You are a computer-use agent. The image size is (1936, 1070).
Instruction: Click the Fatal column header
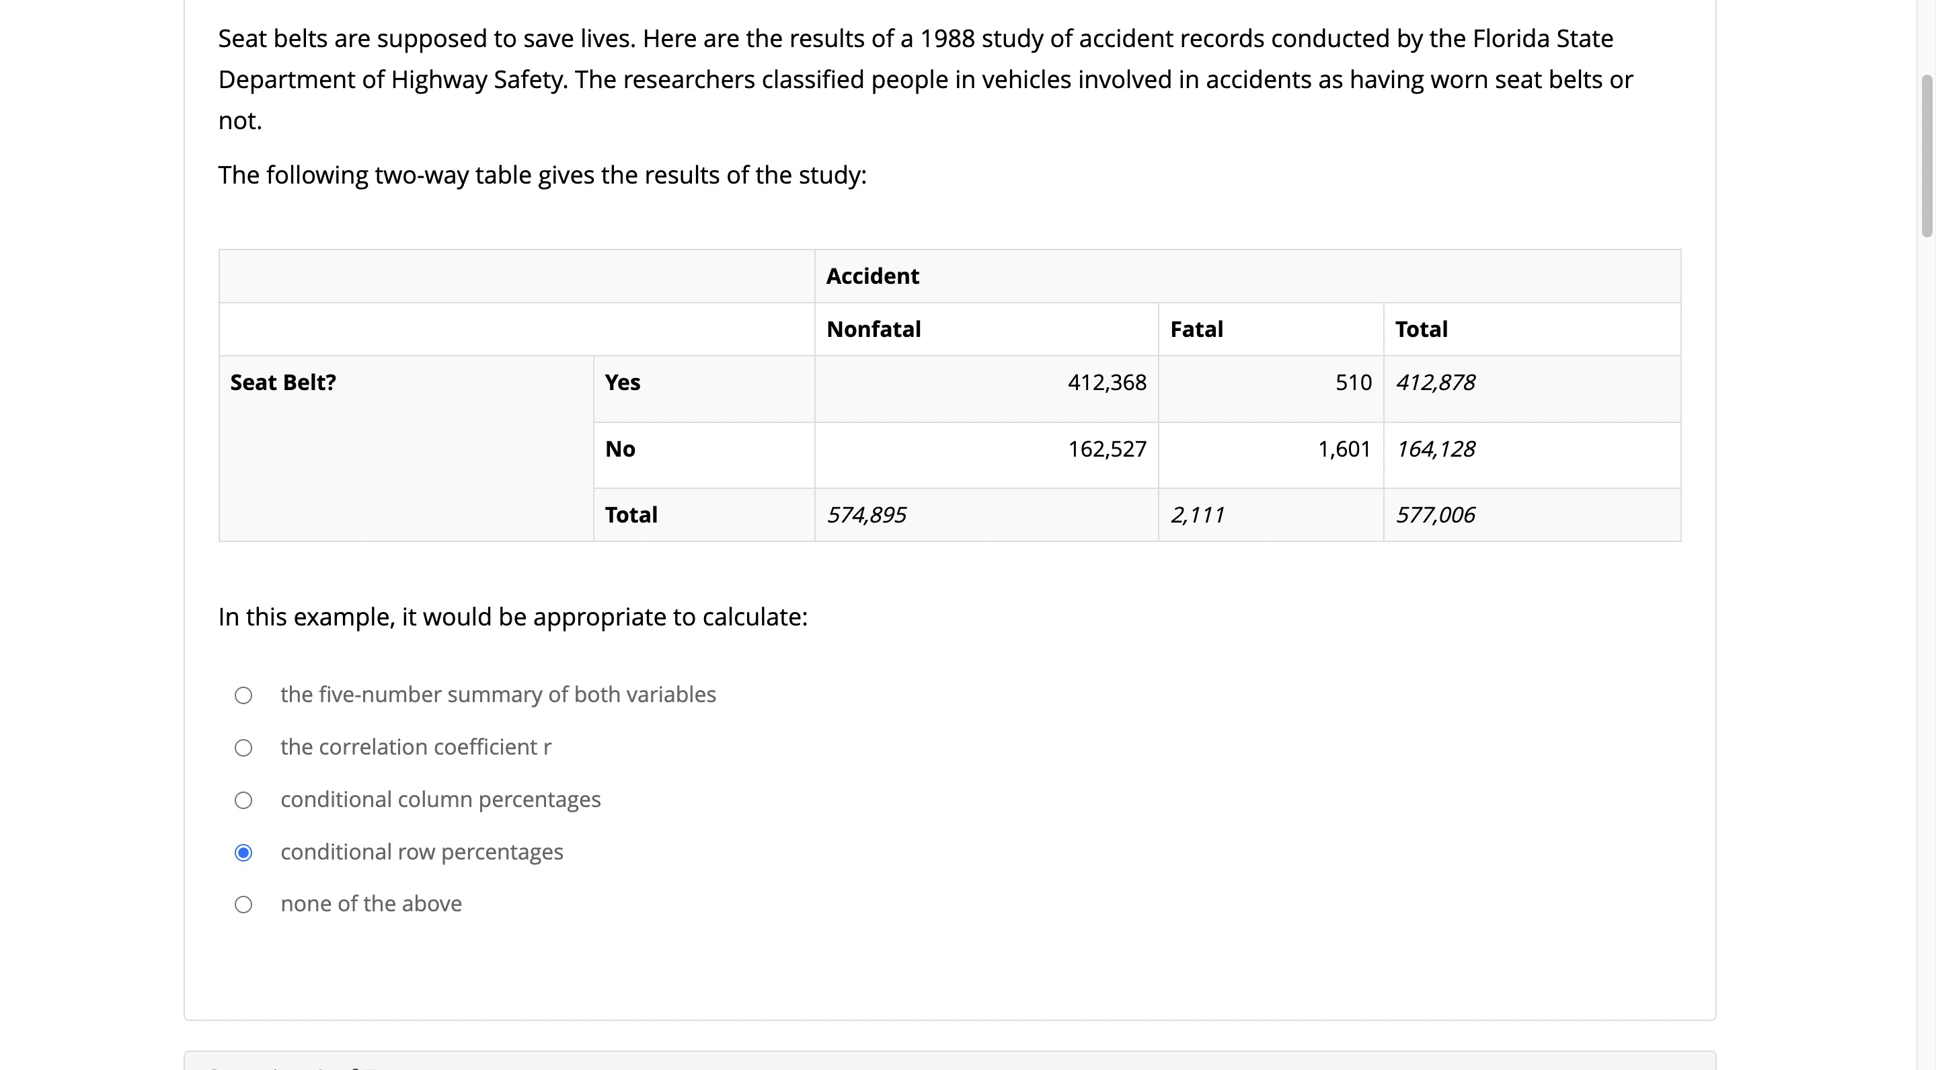1270,329
